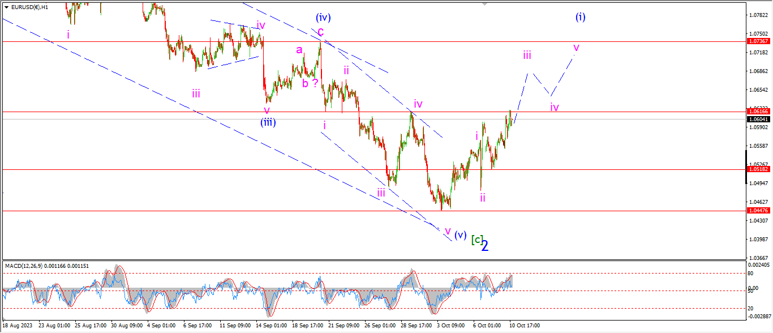The image size is (773, 333).
Task: Click the blue (i) wave label
Action: 581,17
